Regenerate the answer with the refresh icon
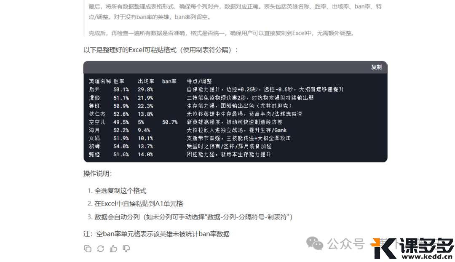The width and height of the screenshot is (455, 262). 100,249
